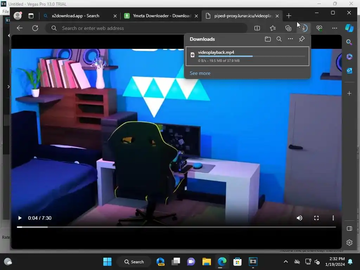Select videoplayback.mp4 download item
This screenshot has width=360, height=270.
click(247, 56)
